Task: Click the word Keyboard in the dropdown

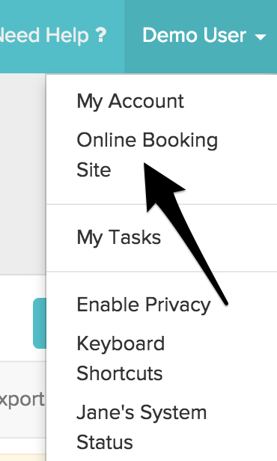Action: pyautogui.click(x=121, y=344)
